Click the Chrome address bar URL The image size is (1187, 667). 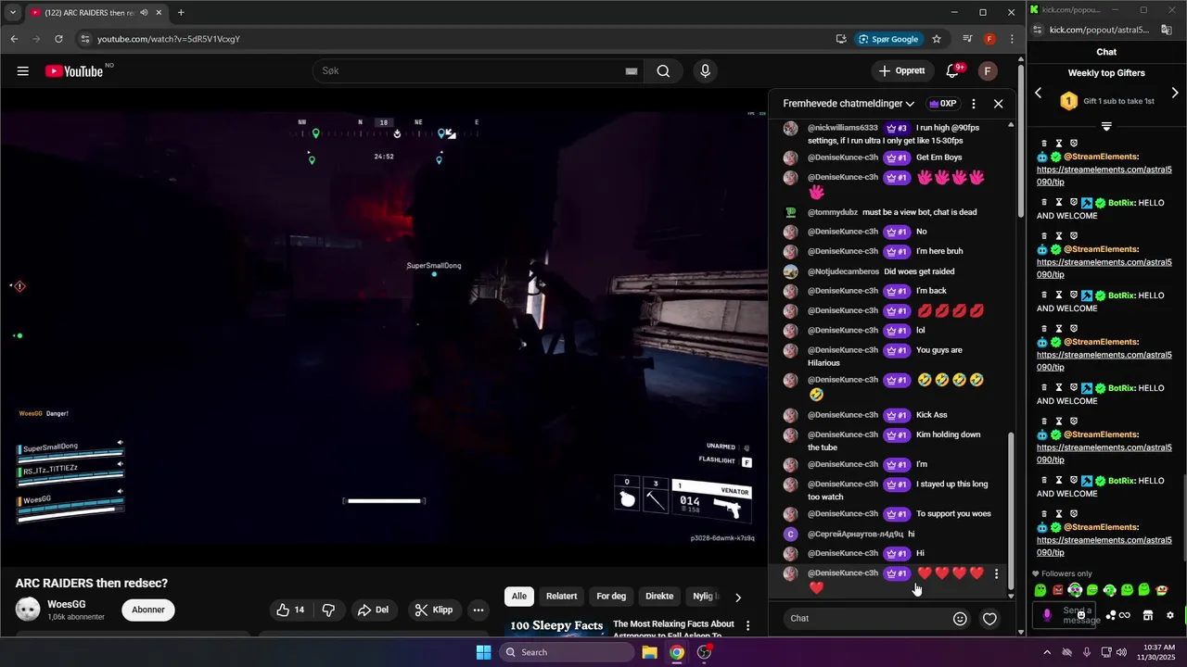169,39
